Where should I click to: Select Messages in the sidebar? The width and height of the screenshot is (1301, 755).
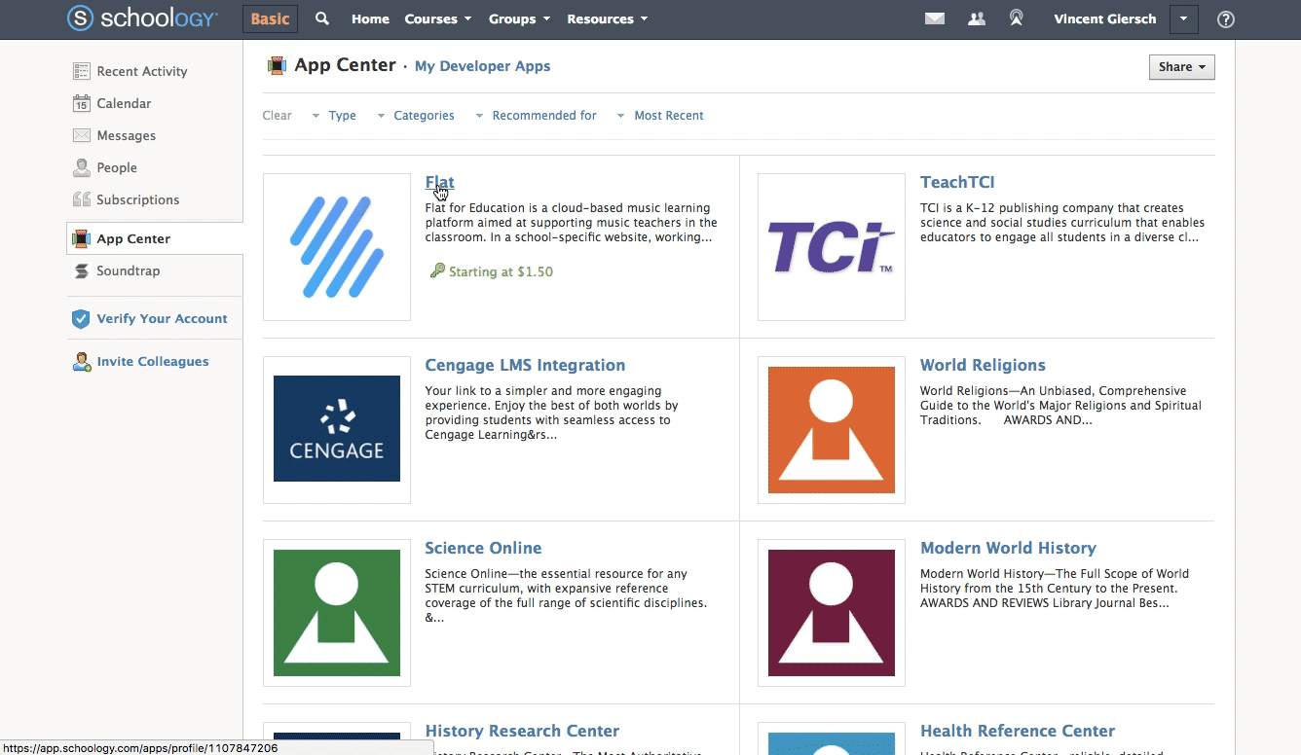pyautogui.click(x=127, y=135)
